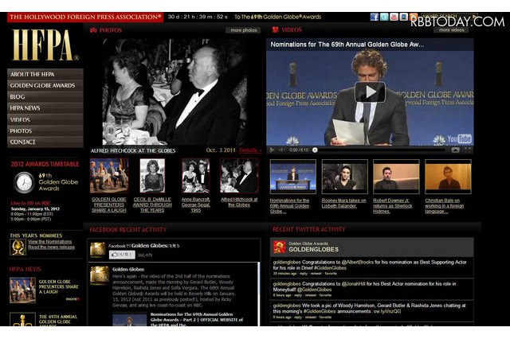Start the nominations video with the large play button
510x339 pixels.
370,92
